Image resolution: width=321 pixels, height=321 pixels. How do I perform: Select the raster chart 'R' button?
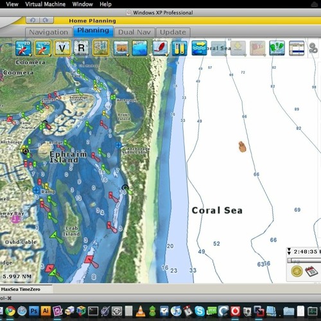(81, 48)
